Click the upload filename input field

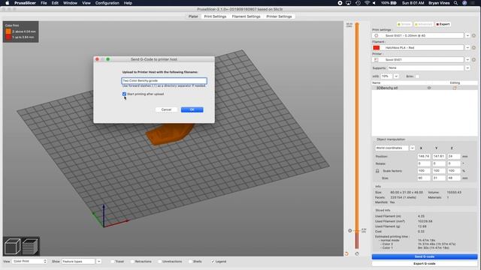tap(164, 80)
